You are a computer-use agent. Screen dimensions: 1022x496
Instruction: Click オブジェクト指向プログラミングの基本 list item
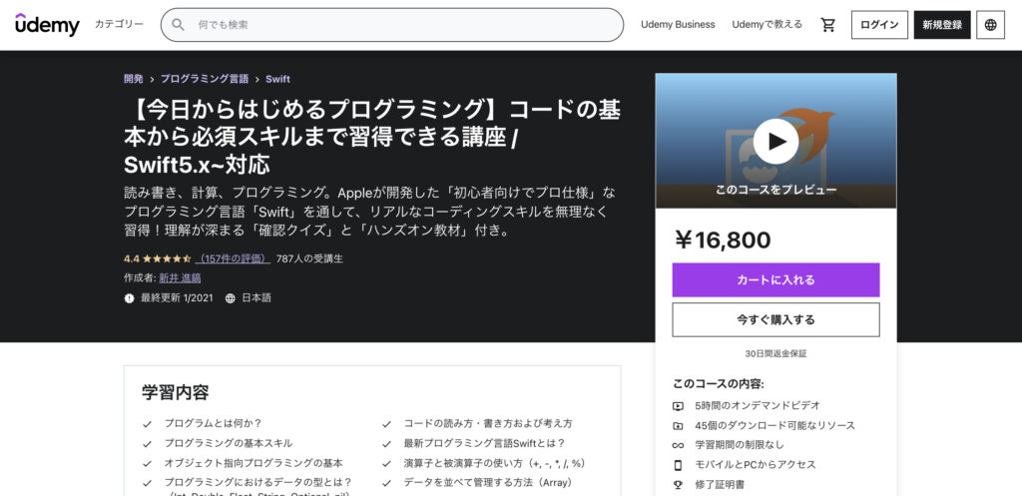[x=254, y=463]
